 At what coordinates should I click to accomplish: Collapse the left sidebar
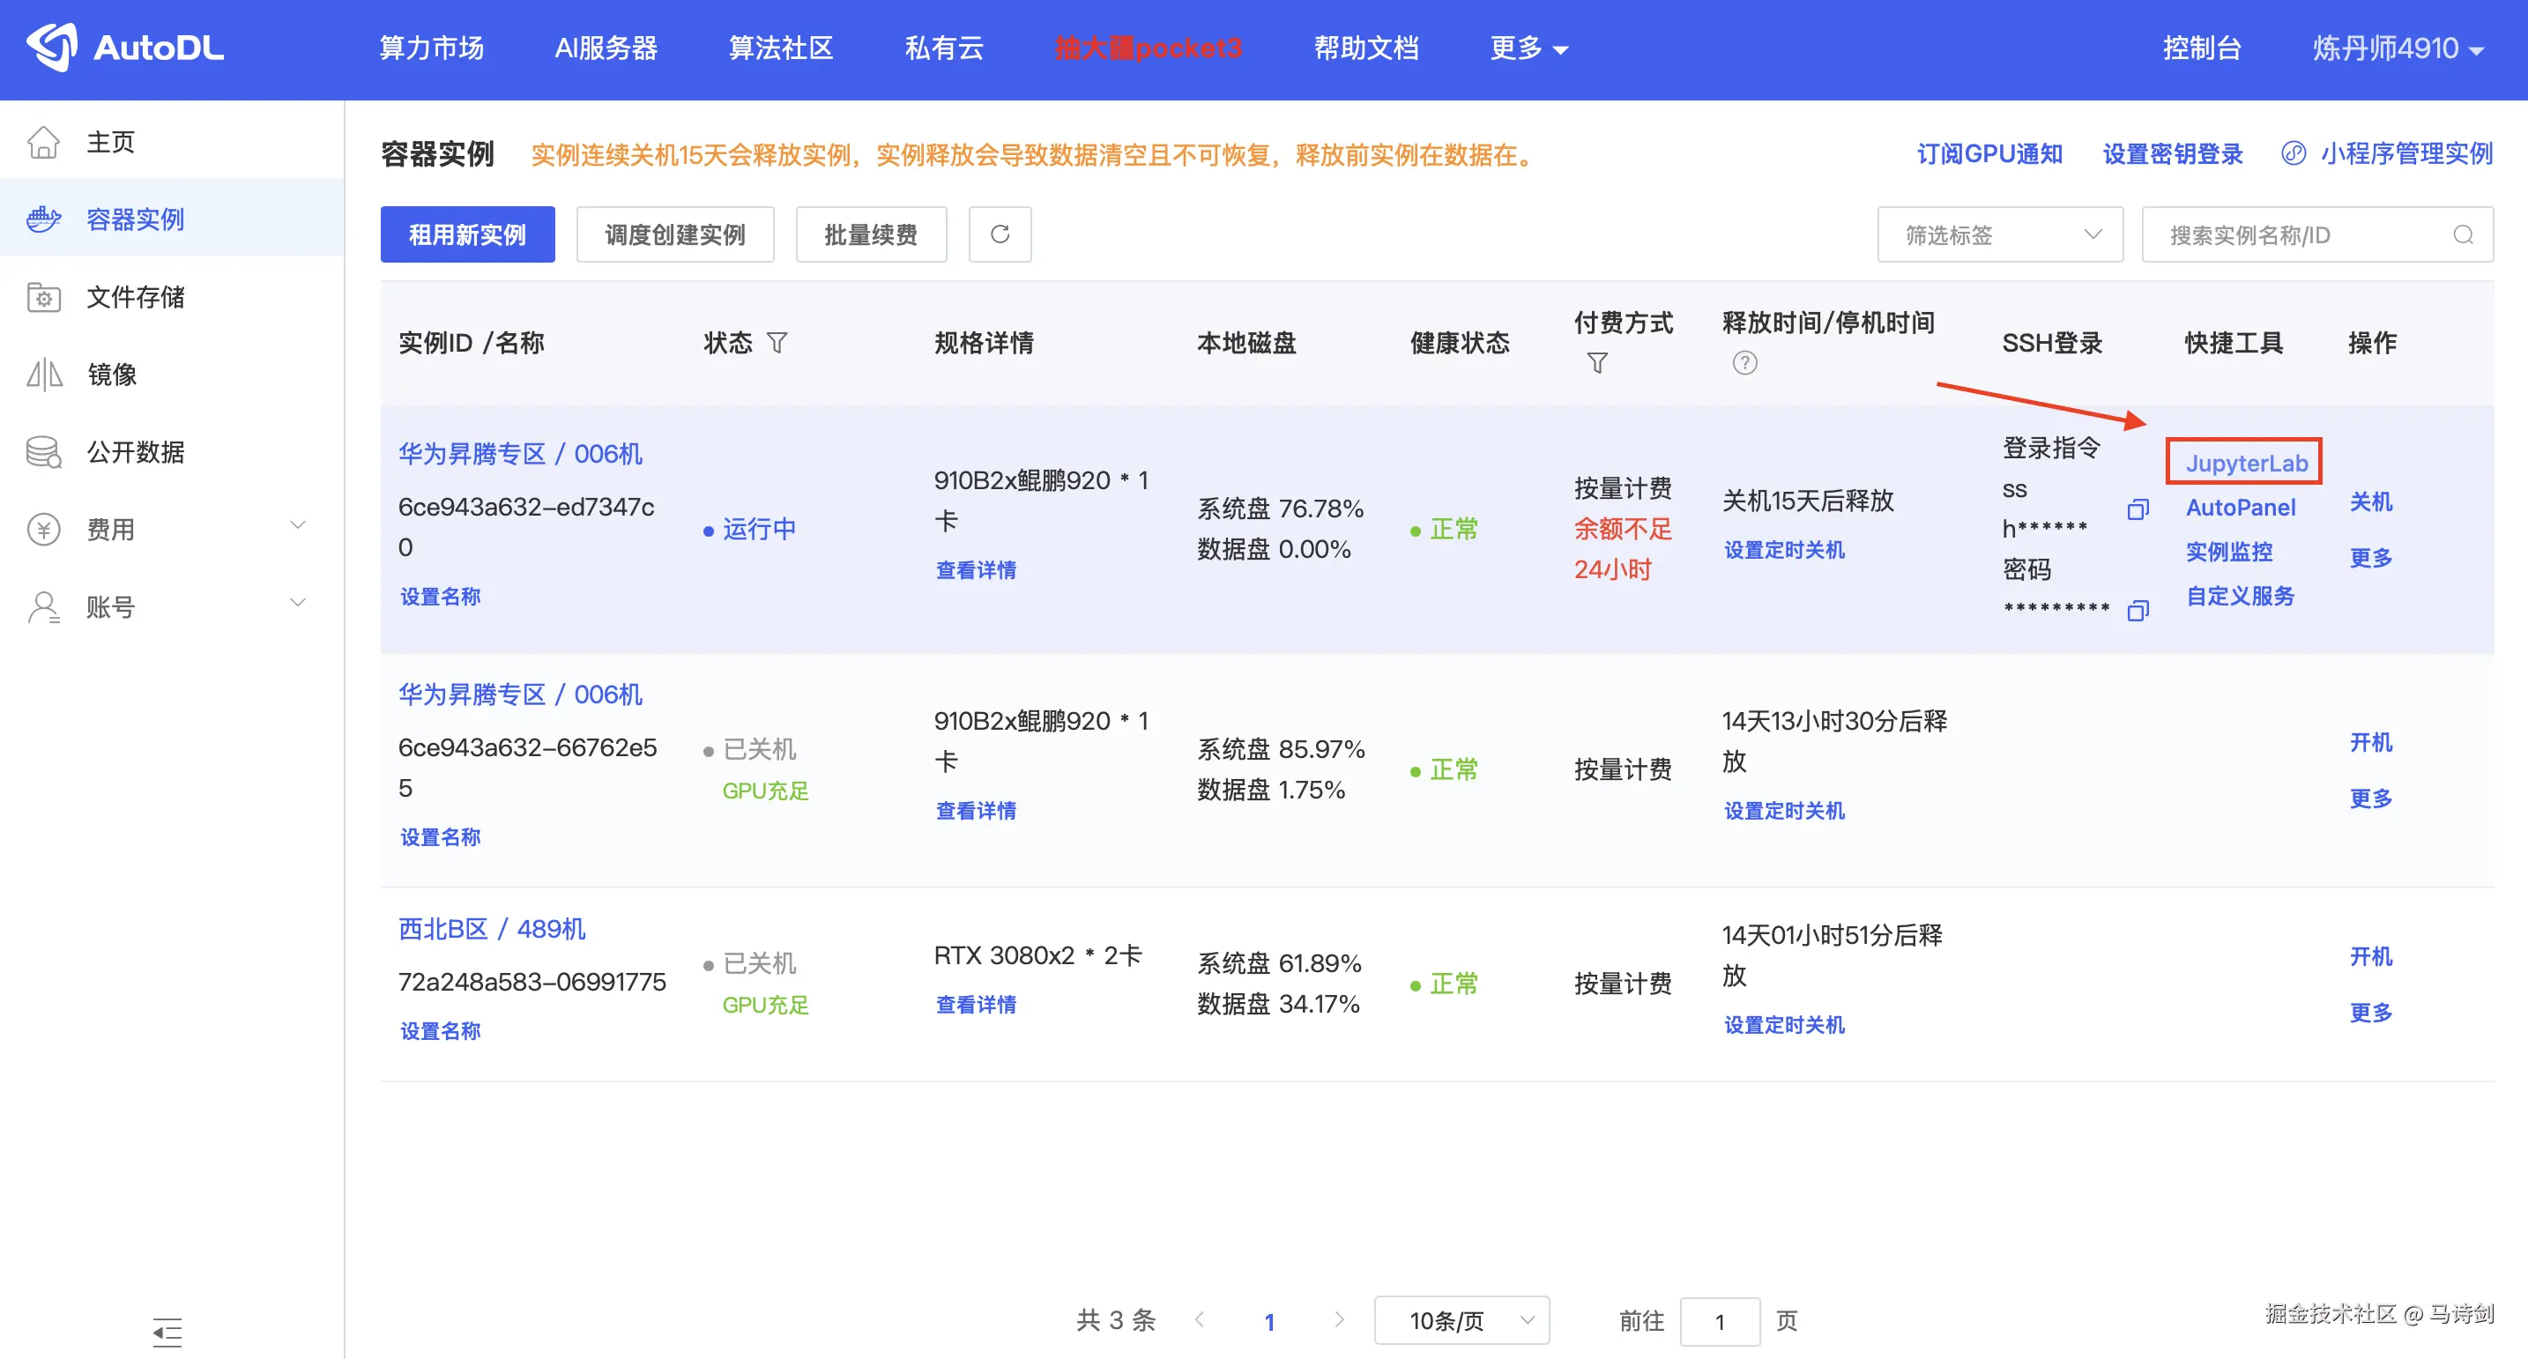(167, 1333)
